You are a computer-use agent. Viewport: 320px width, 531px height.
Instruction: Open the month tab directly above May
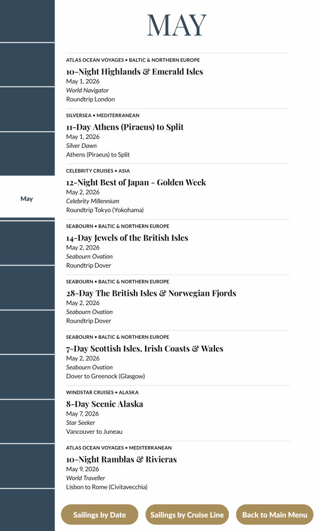tap(27, 154)
